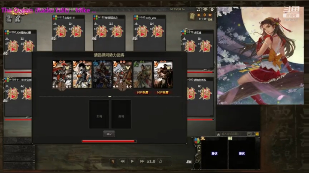Click faction icon of lv200 心酸 player
Screen dimensions: 309x173
tap(7, 32)
